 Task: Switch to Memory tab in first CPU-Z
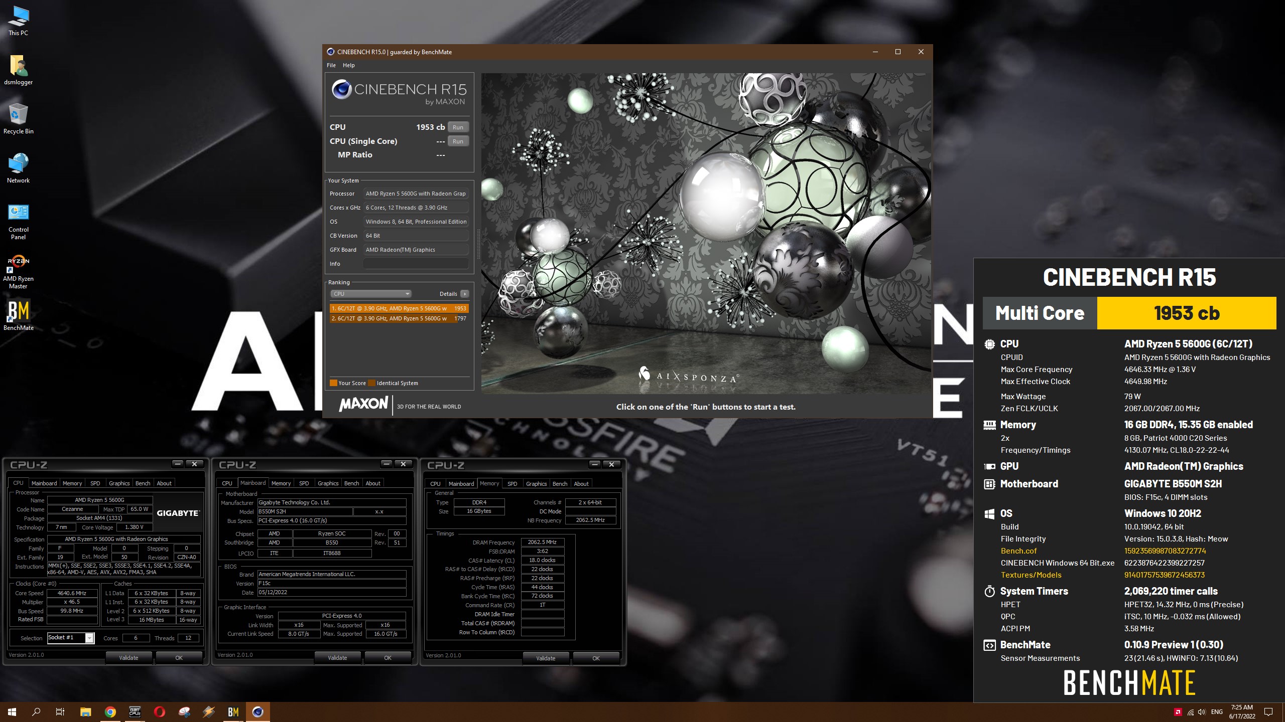pos(72,483)
